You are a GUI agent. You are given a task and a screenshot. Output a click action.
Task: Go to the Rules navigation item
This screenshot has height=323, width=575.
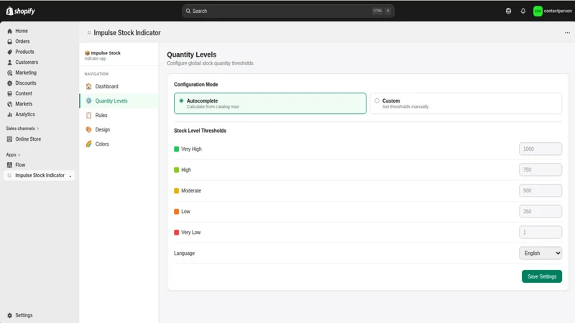[x=119, y=115]
